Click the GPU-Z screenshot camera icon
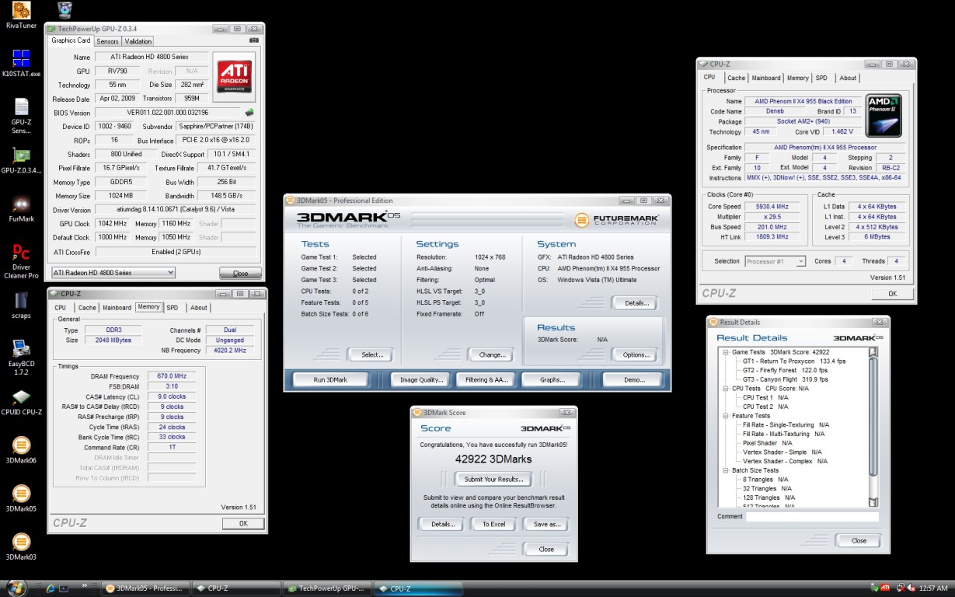955x597 pixels. click(254, 40)
